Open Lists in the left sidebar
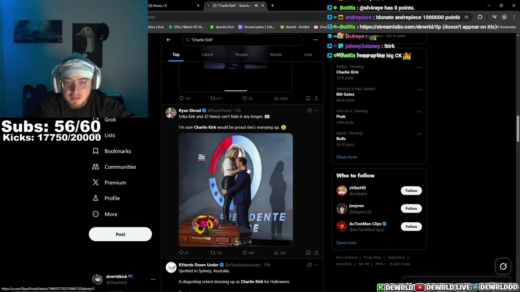The width and height of the screenshot is (520, 292). 109,135
